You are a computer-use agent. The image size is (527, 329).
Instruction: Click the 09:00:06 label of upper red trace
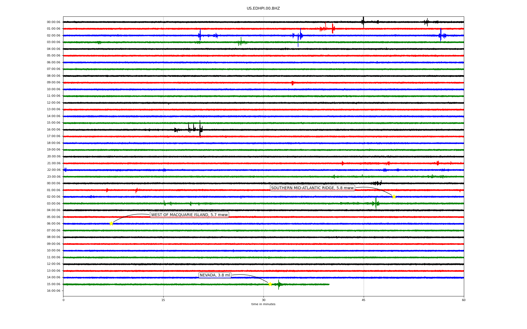pyautogui.click(x=54, y=83)
